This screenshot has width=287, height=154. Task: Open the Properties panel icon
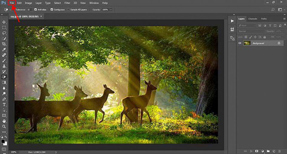tap(232, 30)
